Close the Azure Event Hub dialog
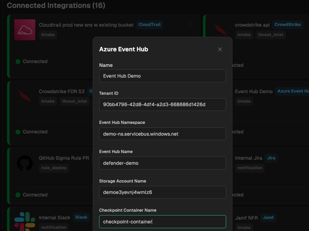The image size is (309, 231). pyautogui.click(x=220, y=49)
